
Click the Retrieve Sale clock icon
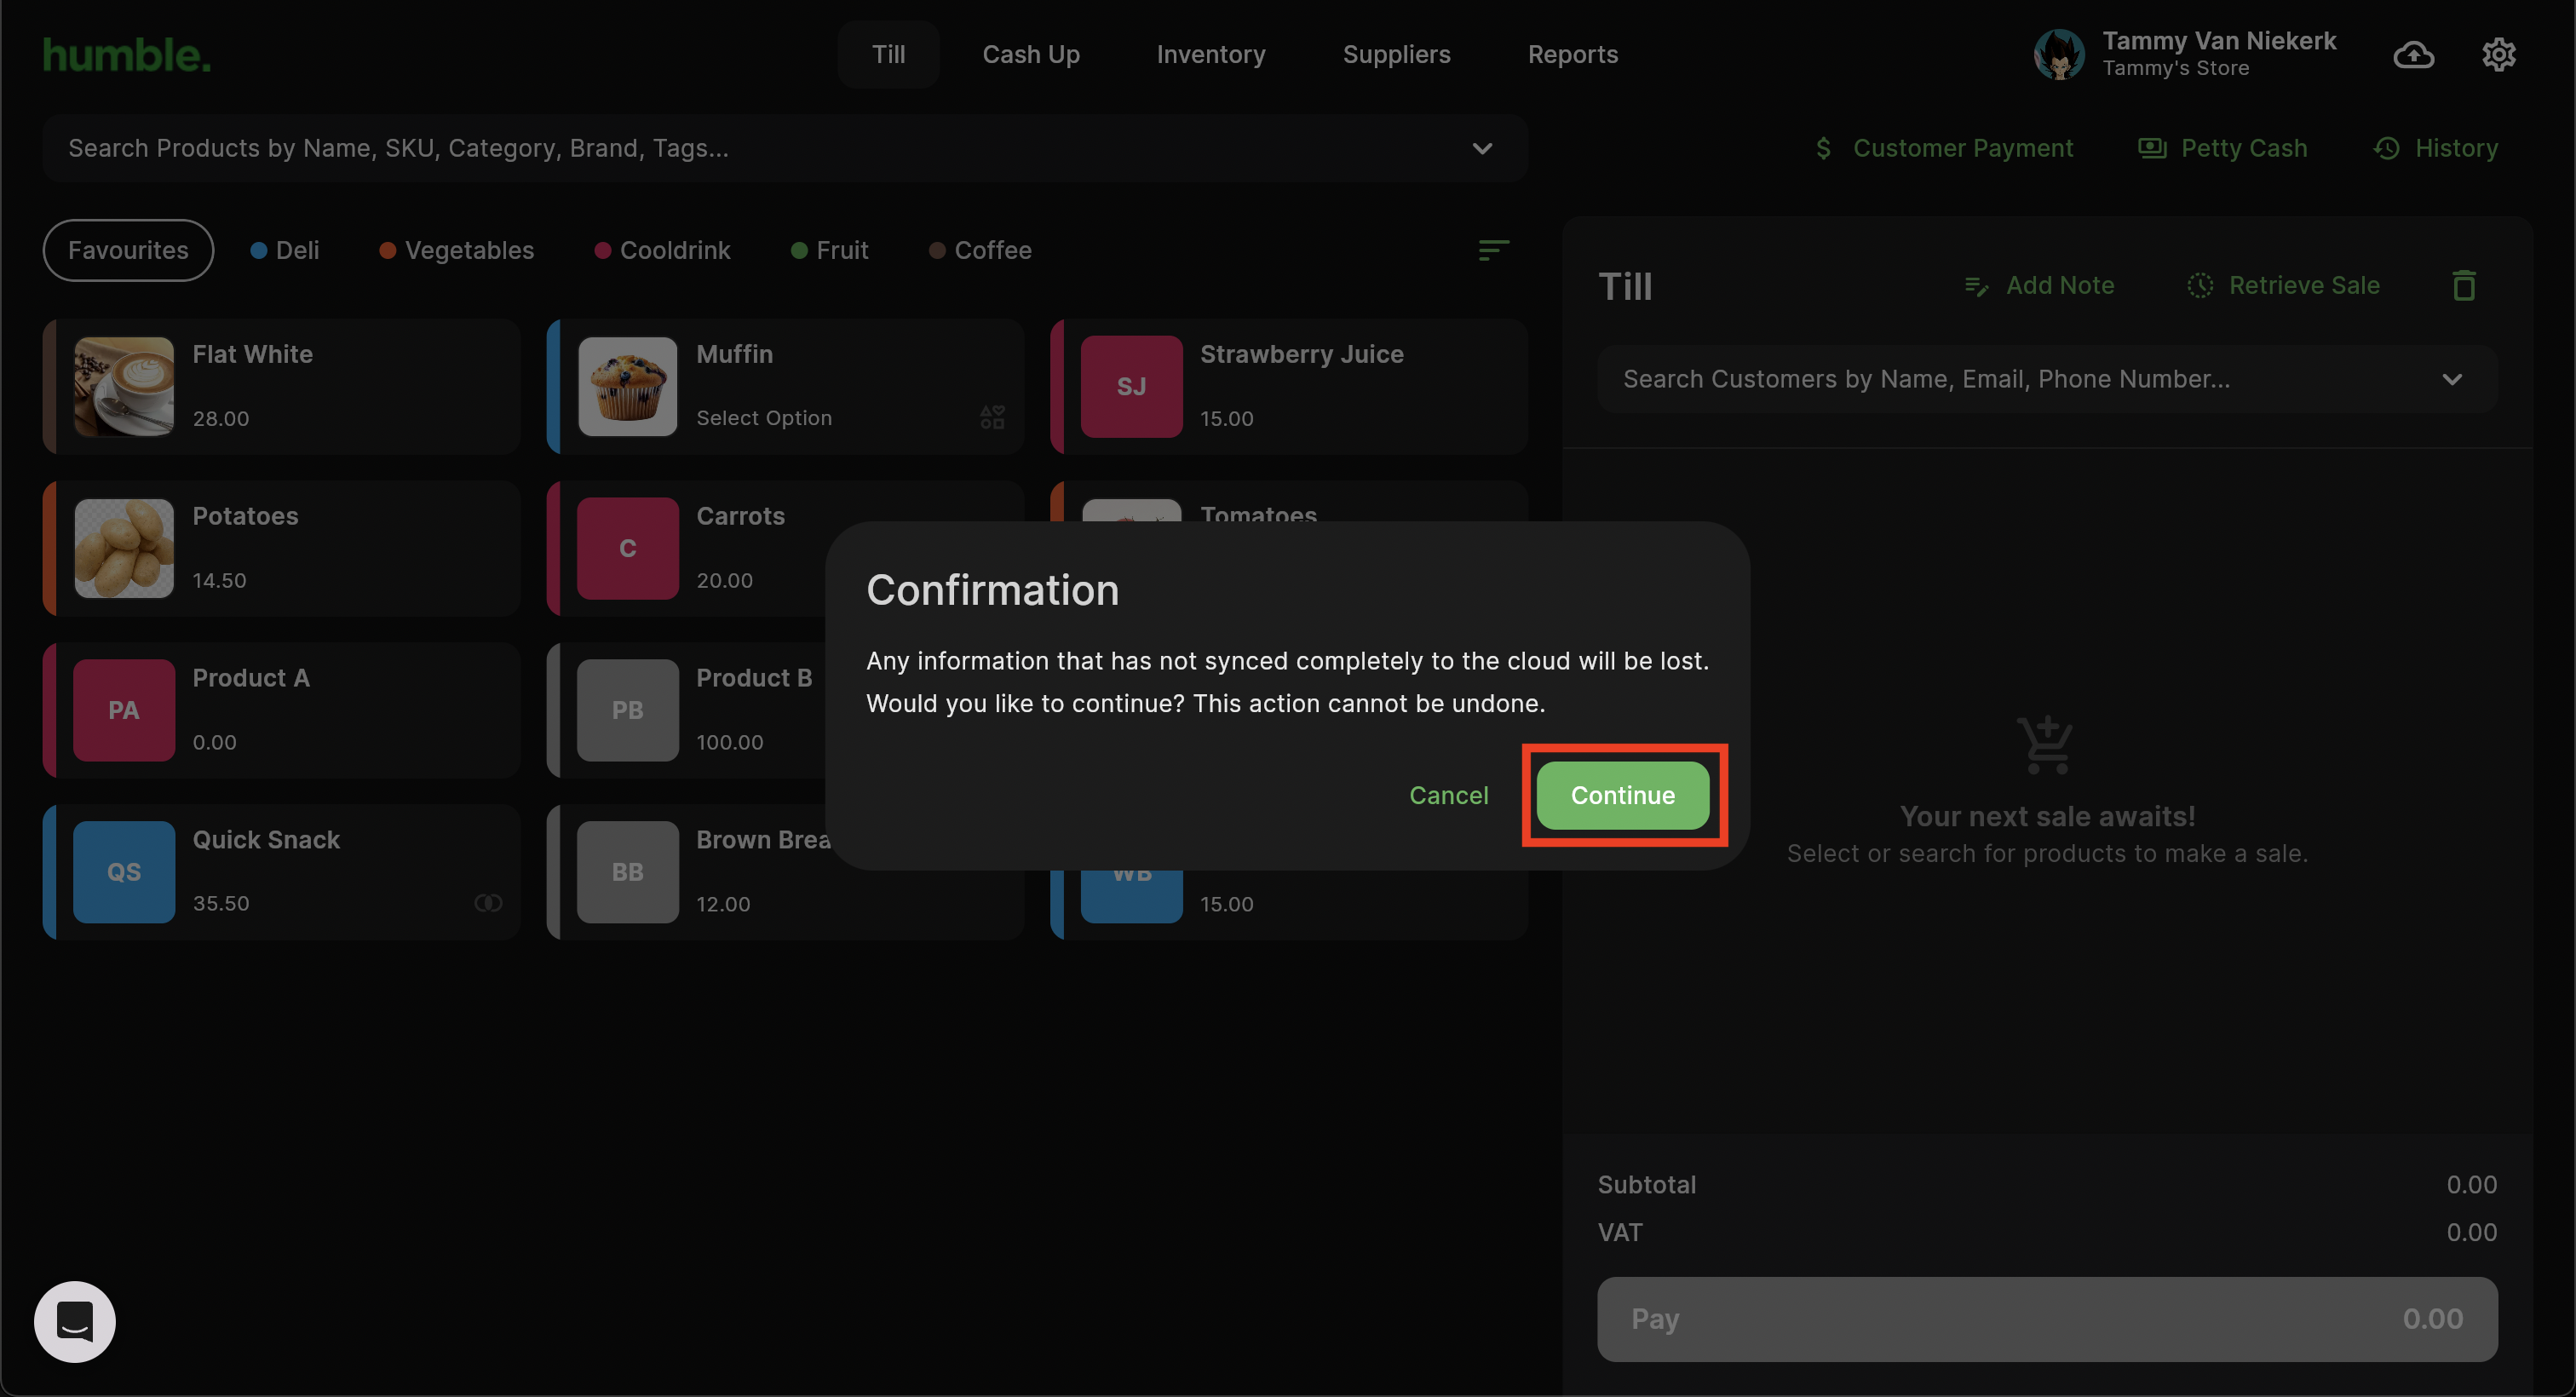pyautogui.click(x=2199, y=286)
